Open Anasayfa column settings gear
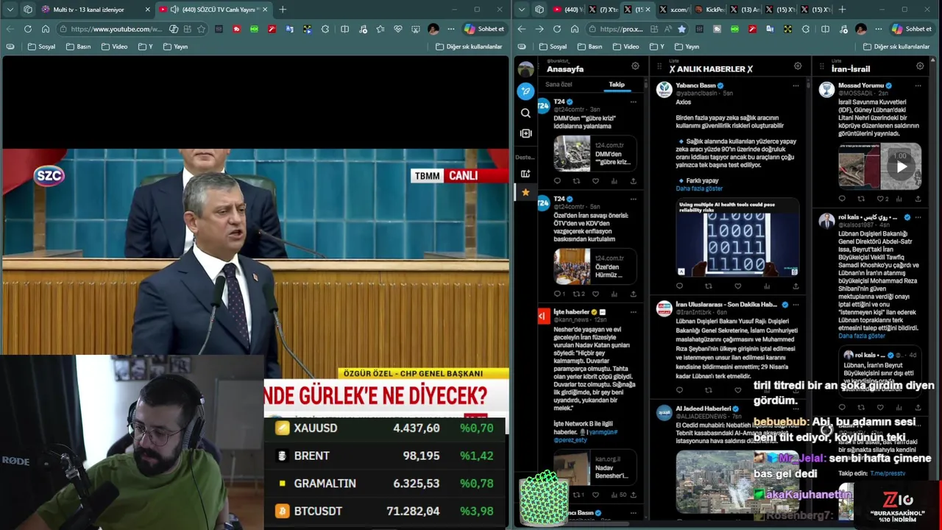 click(x=635, y=66)
